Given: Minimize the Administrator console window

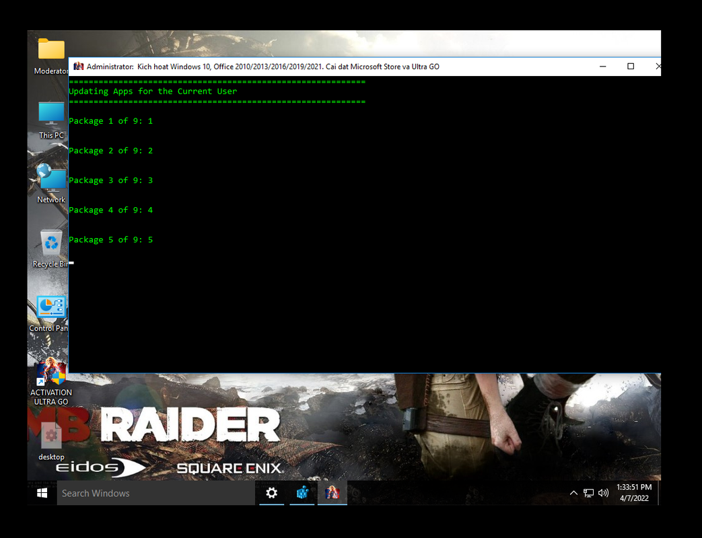Looking at the screenshot, I should (602, 66).
